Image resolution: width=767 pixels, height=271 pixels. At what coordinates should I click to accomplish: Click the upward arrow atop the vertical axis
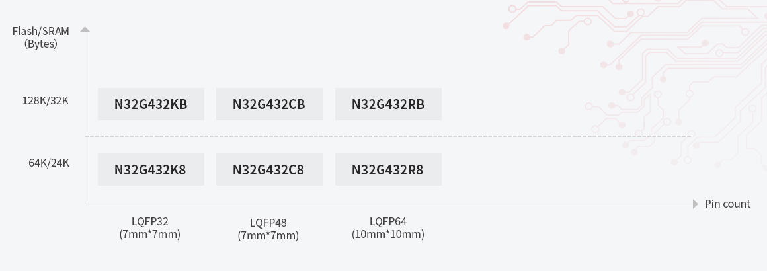coord(85,30)
